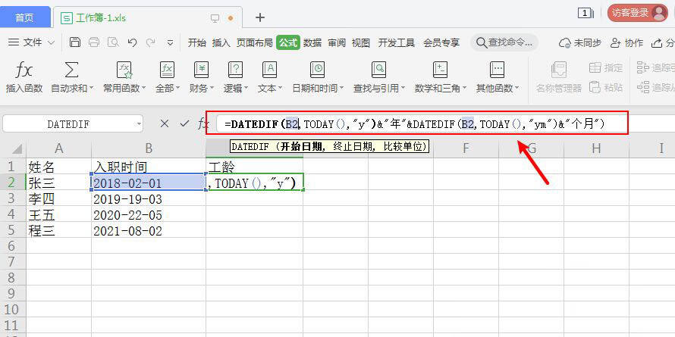Image resolution: width=675 pixels, height=337 pixels.
Task: Select cell containing 2021-08-02
Action: pyautogui.click(x=149, y=231)
